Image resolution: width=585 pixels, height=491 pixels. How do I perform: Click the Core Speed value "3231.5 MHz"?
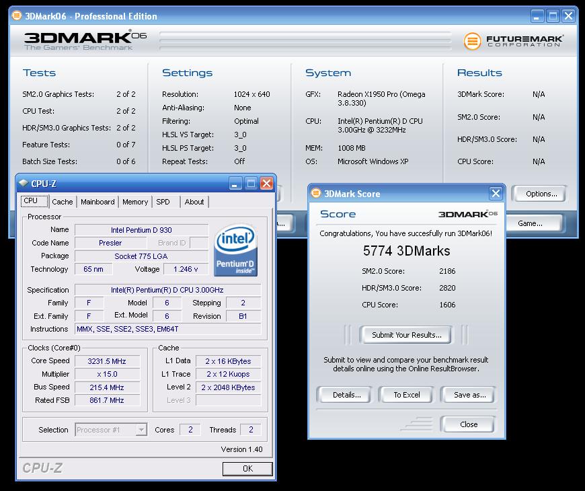(107, 361)
